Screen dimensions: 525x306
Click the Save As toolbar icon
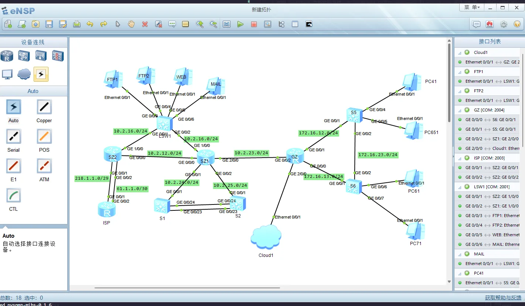click(x=63, y=24)
